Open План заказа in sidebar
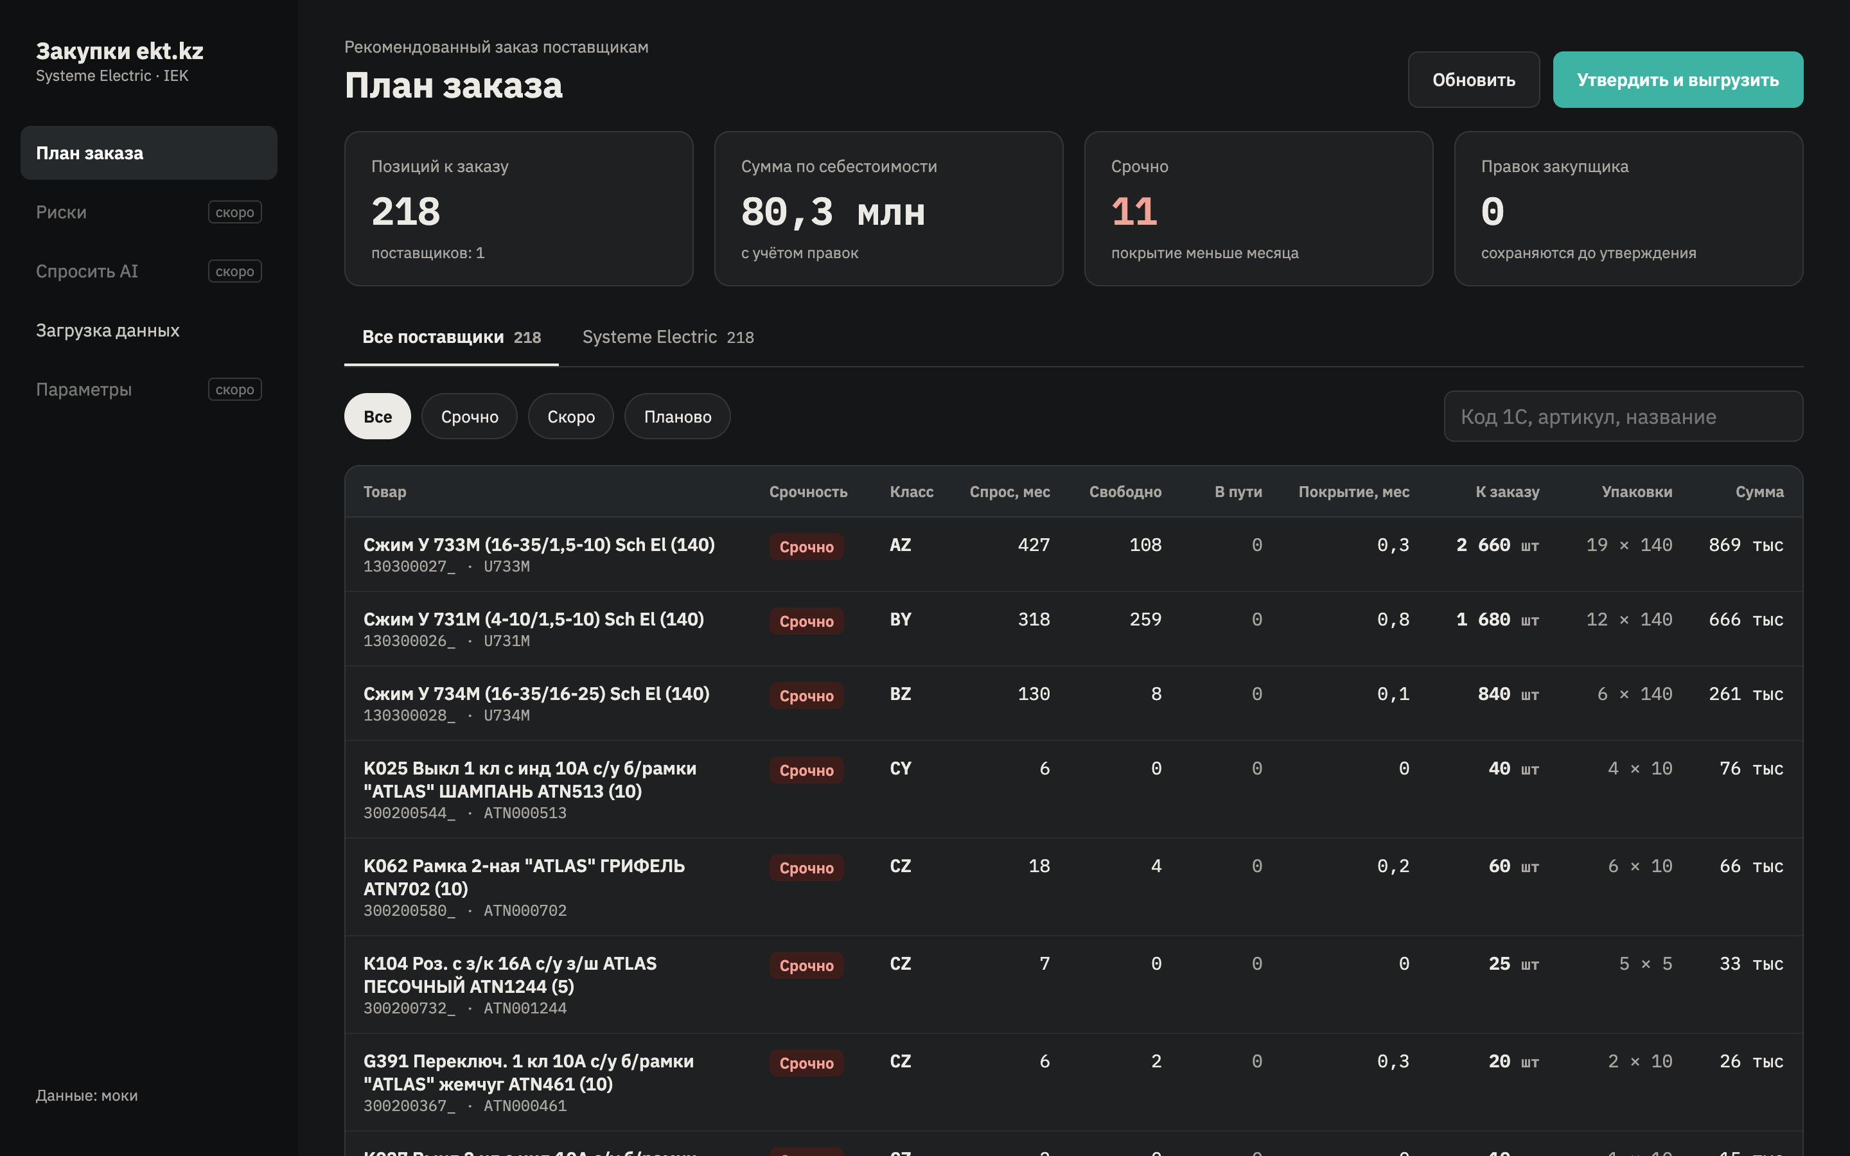This screenshot has height=1156, width=1850. [148, 153]
